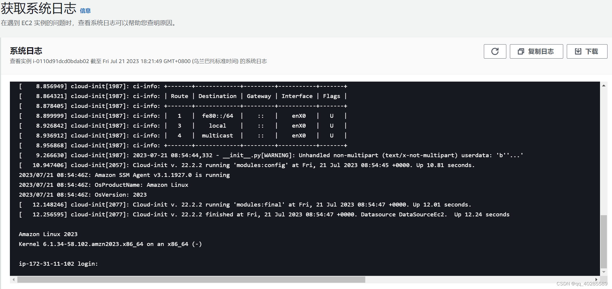Refresh the system log with circular arrow
612x289 pixels.
[x=495, y=51]
